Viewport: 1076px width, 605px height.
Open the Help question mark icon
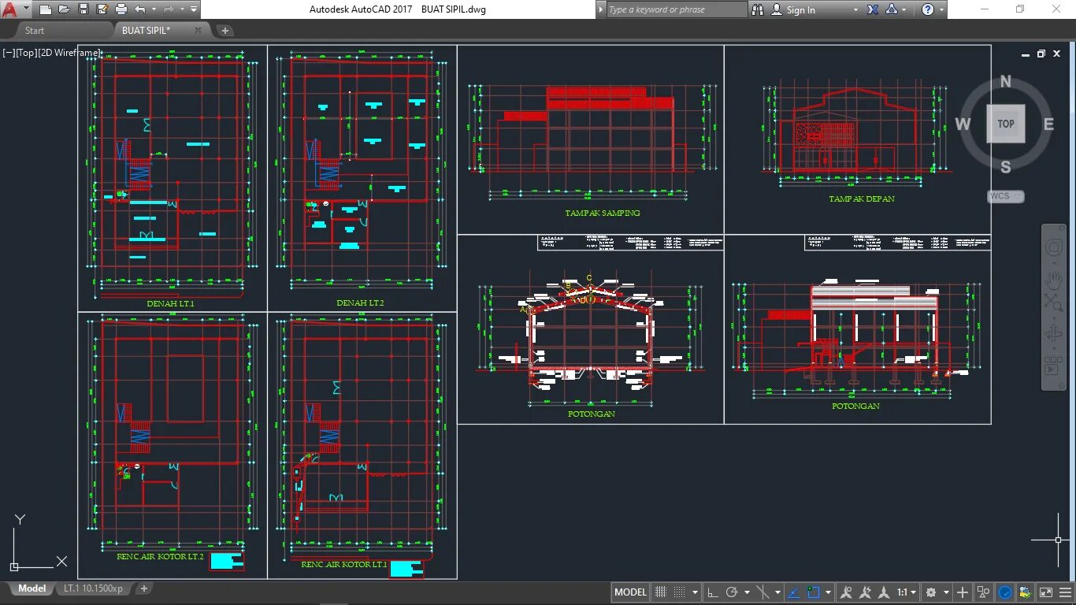928,9
